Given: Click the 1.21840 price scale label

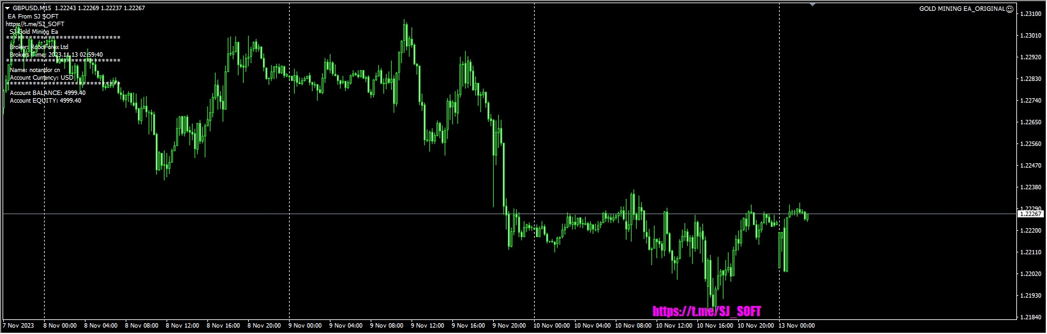Looking at the screenshot, I should click(x=1031, y=317).
